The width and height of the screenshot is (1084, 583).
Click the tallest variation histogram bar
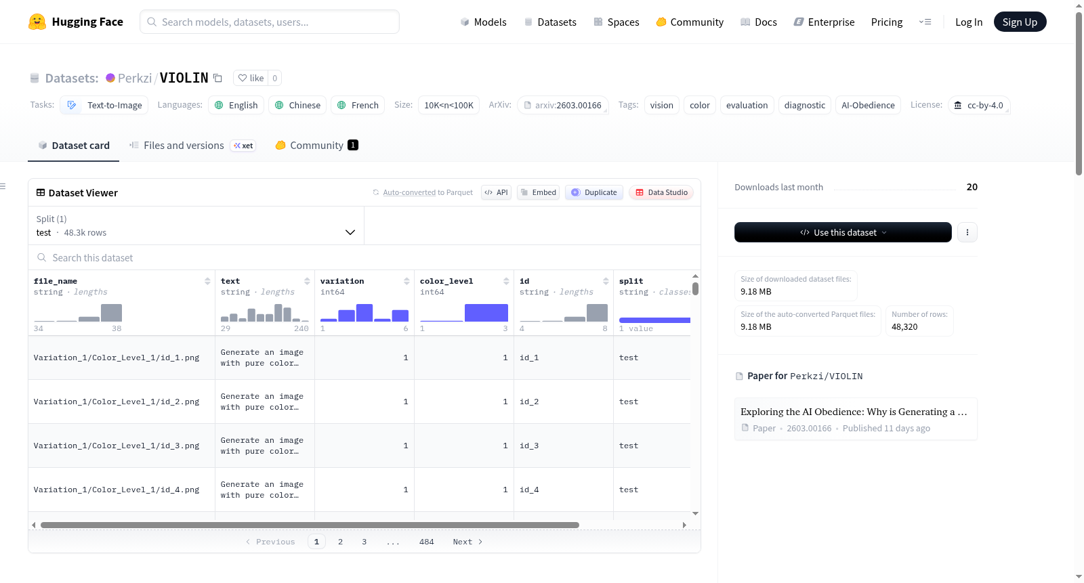pos(364,313)
